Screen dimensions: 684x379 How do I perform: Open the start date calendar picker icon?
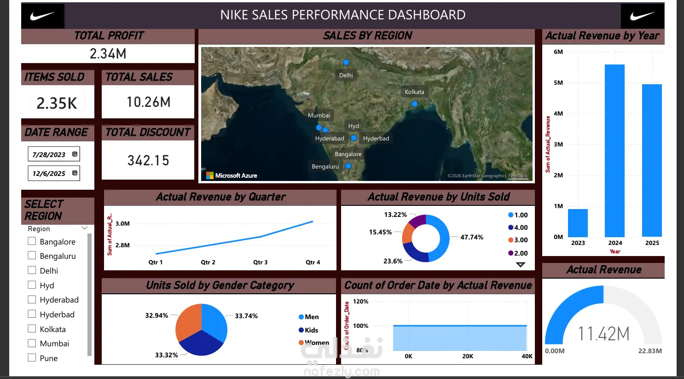coord(75,154)
